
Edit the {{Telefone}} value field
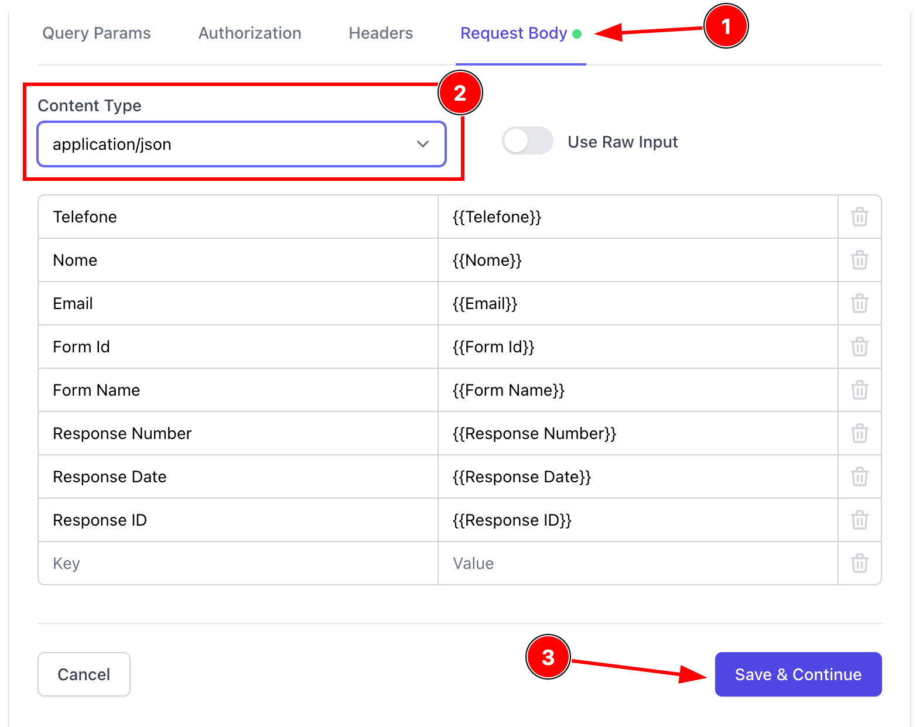[637, 217]
